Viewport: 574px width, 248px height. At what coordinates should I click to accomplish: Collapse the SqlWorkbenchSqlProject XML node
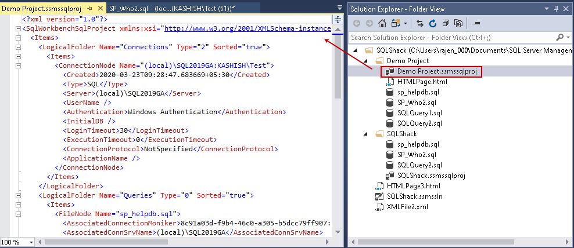coord(18,28)
